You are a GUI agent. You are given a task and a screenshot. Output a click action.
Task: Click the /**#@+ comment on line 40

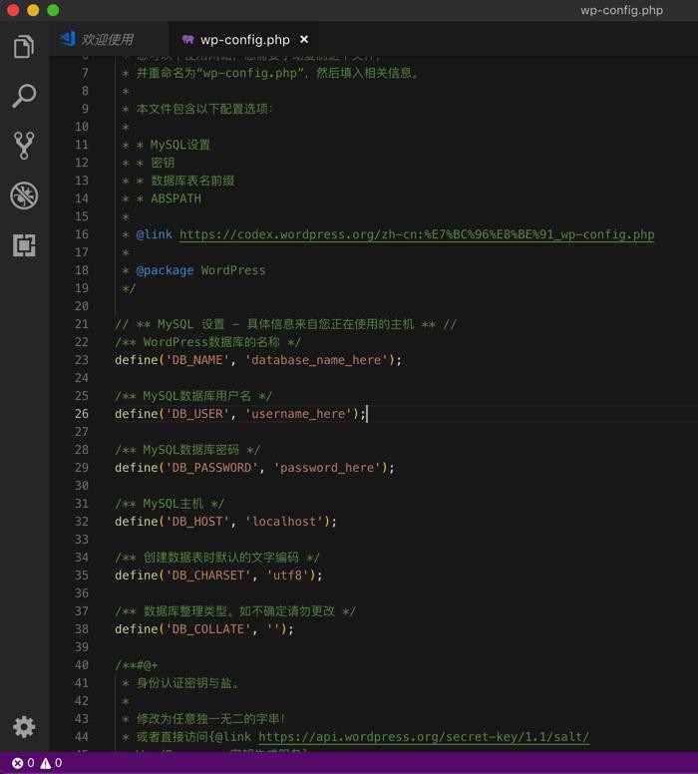[137, 665]
